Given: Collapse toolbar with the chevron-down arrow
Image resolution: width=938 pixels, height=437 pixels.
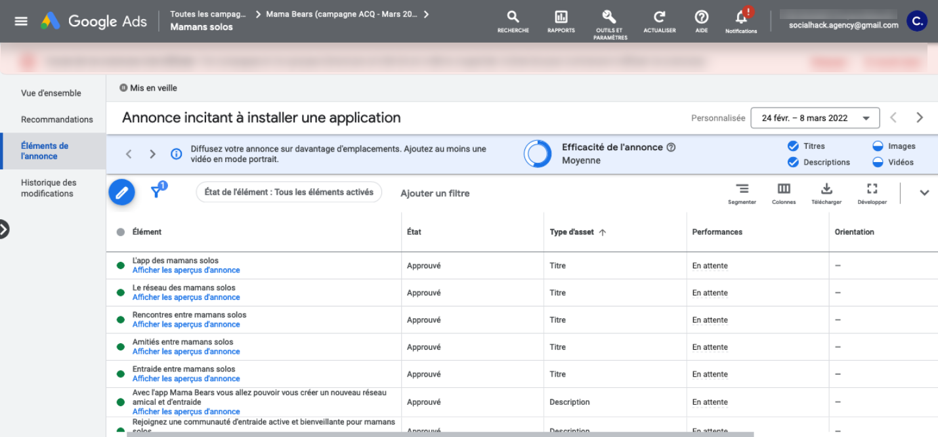Looking at the screenshot, I should pyautogui.click(x=924, y=193).
